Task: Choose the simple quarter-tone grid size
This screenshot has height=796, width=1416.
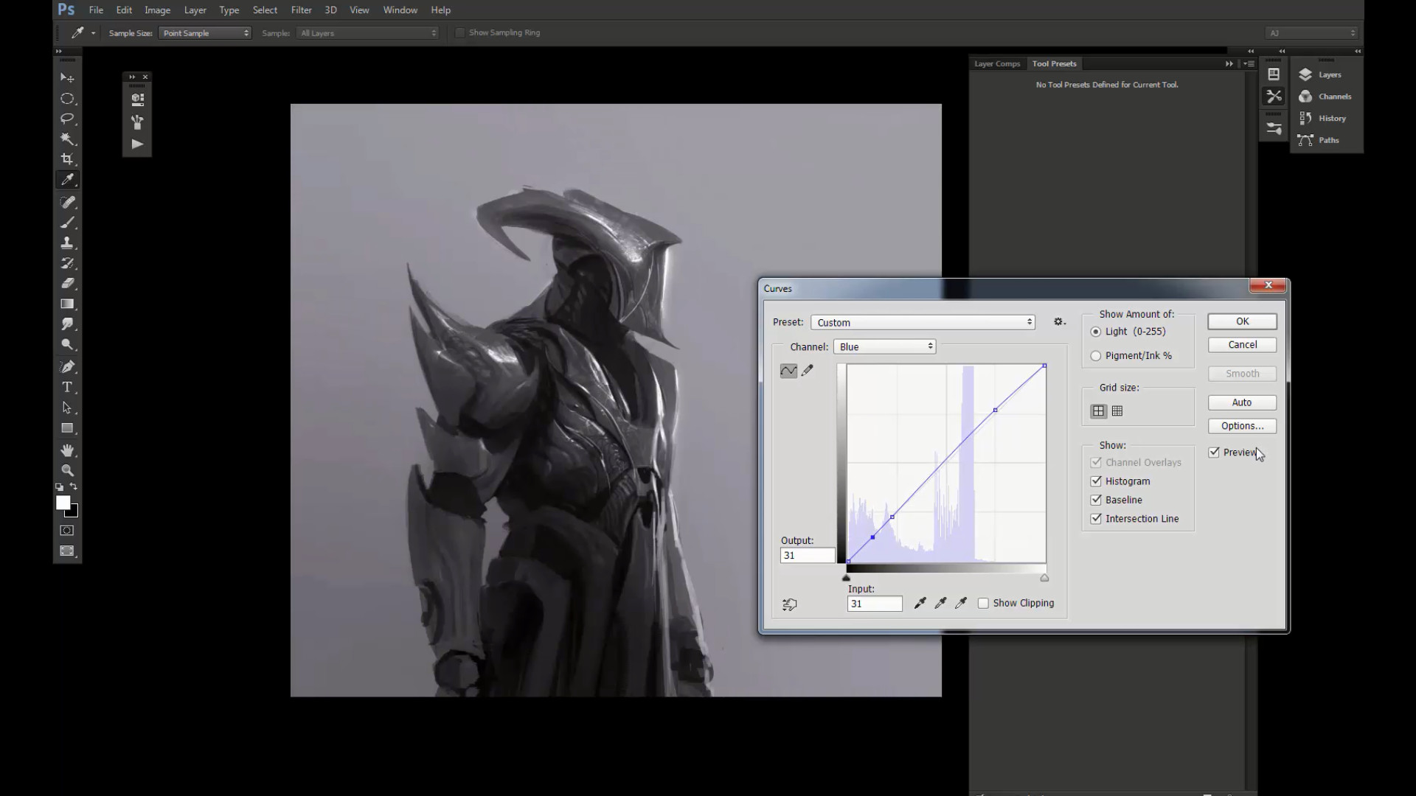Action: pos(1099,411)
